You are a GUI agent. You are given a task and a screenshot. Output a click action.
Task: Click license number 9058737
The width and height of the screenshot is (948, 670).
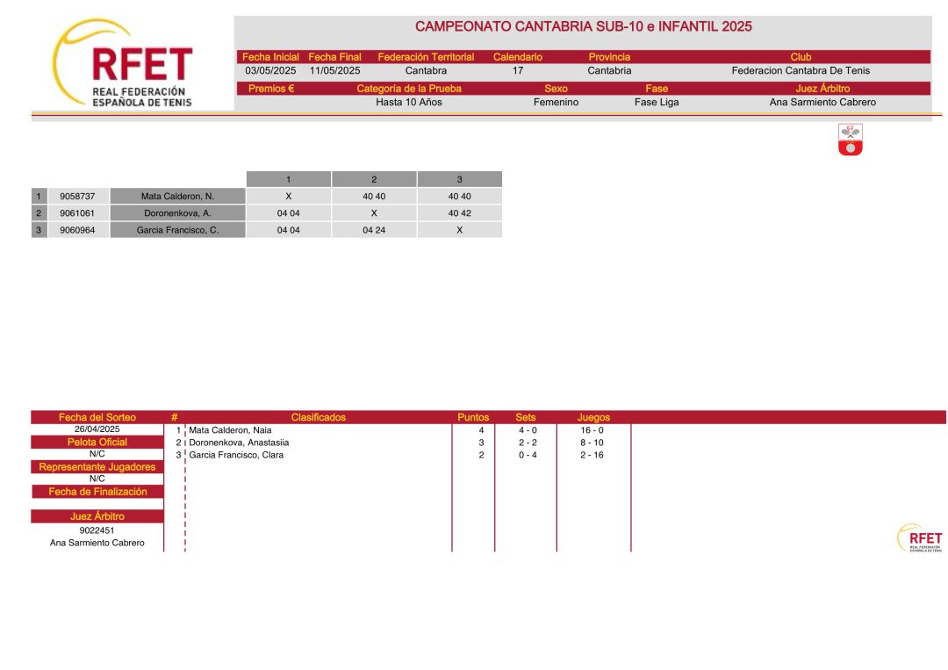[x=77, y=196]
